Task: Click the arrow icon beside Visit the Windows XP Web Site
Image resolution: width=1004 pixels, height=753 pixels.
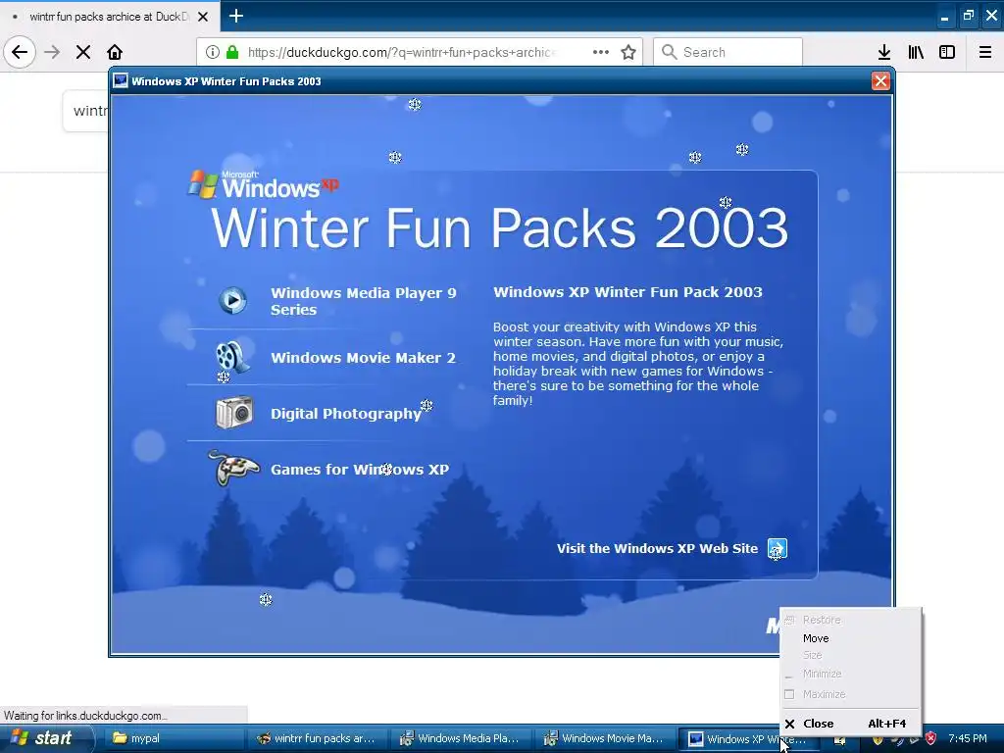Action: (x=778, y=549)
